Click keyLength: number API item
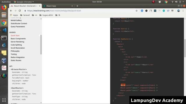This screenshot has width=186, height=104. coord(20,81)
